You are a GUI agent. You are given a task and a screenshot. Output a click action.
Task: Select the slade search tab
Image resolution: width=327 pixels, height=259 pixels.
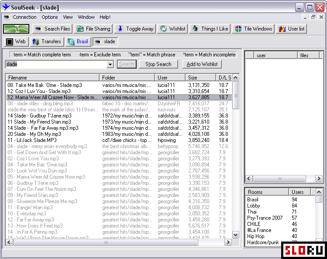[105, 41]
